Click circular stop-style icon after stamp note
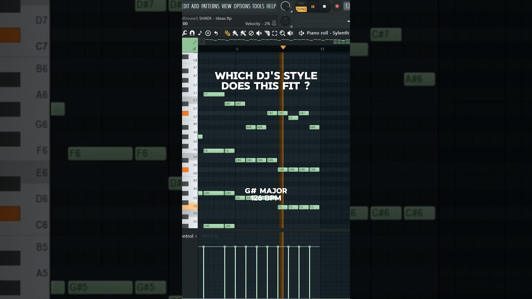Screen dimensions: 532x299 point(208,33)
